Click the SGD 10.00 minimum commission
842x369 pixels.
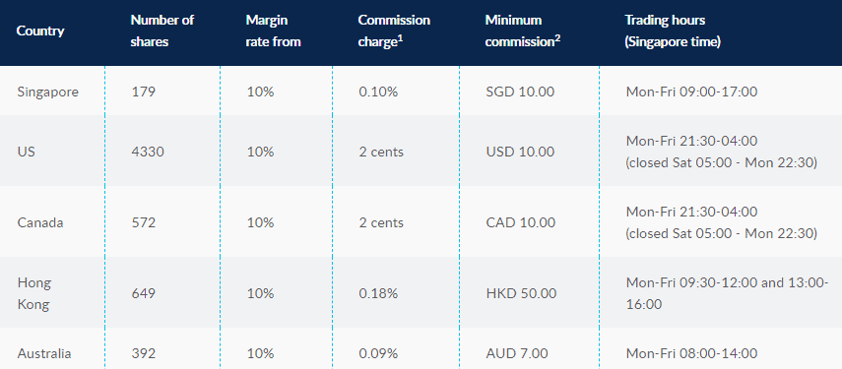[x=520, y=92]
